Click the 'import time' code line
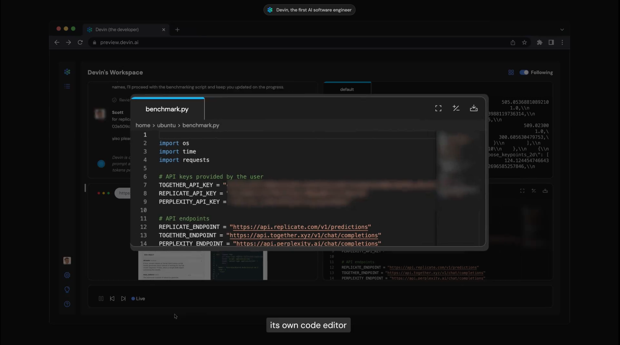The image size is (620, 345). pos(177,151)
